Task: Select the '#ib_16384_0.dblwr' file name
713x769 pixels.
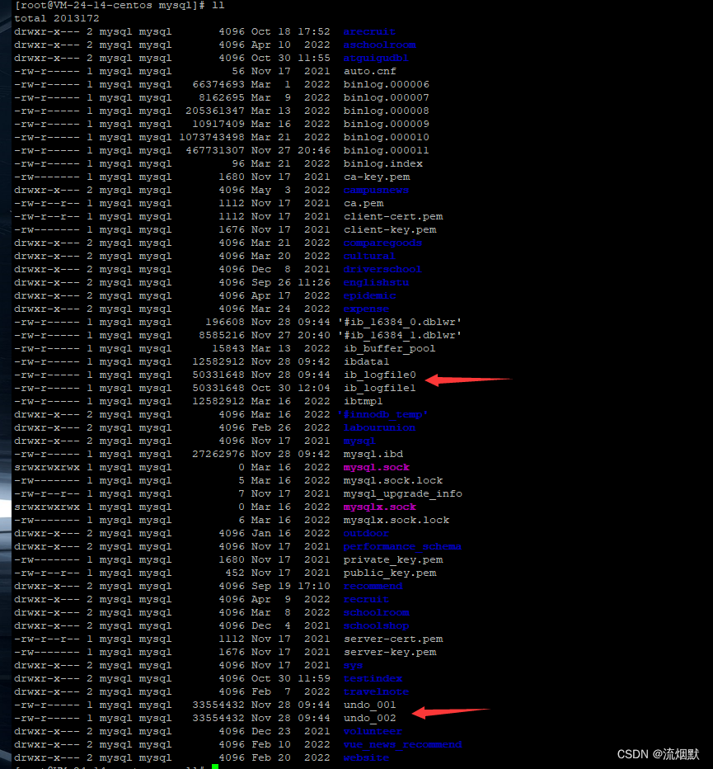Action: click(x=400, y=323)
